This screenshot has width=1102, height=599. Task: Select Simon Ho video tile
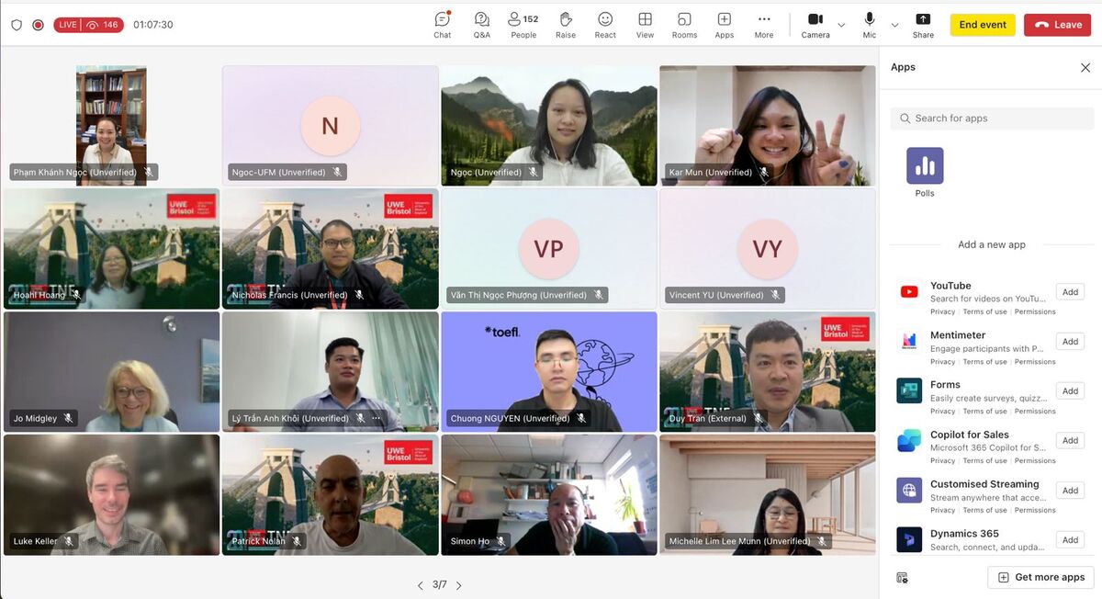click(x=548, y=494)
